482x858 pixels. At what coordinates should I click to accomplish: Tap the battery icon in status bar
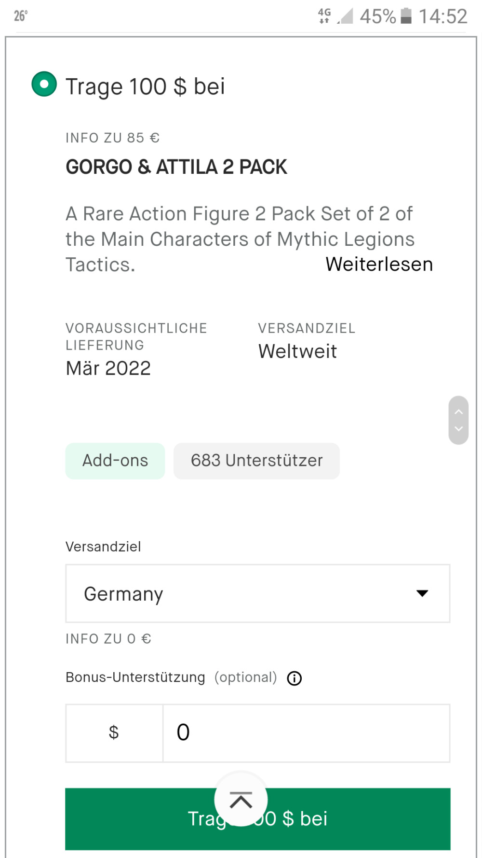click(x=406, y=16)
